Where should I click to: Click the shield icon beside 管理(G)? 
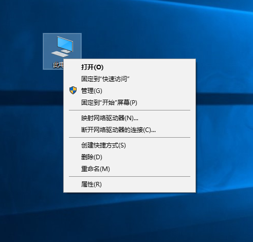tap(73, 90)
